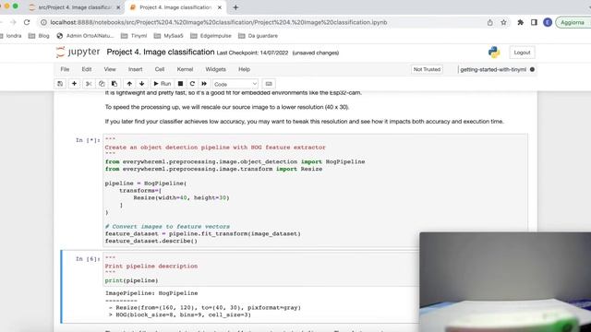Open the File menu
The image size is (591, 332).
(x=65, y=69)
